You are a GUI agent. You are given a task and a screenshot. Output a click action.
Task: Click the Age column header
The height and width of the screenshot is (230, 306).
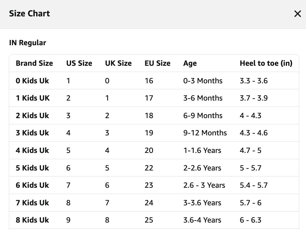pos(190,63)
